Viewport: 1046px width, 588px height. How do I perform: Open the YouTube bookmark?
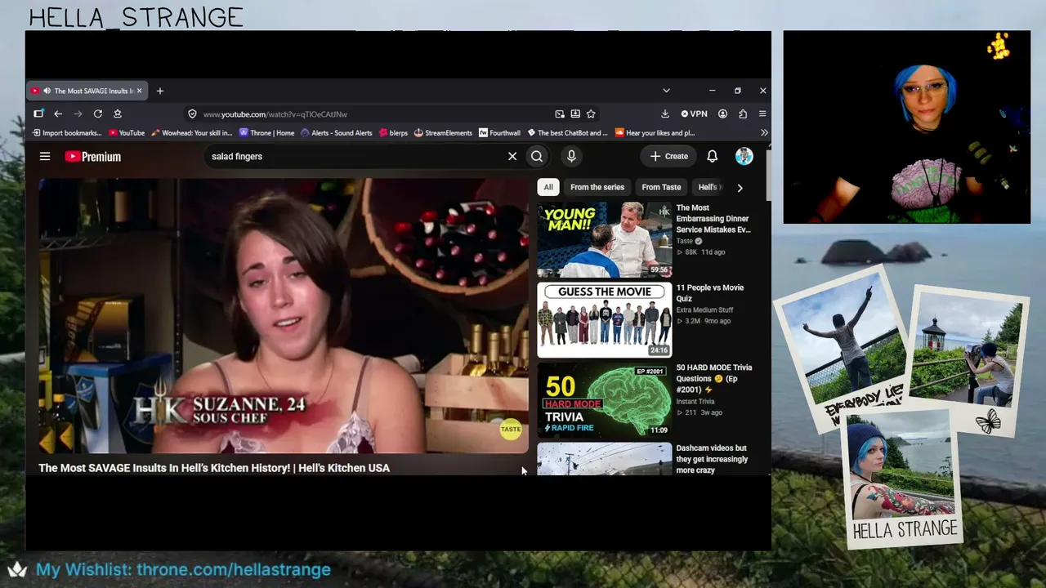[127, 132]
